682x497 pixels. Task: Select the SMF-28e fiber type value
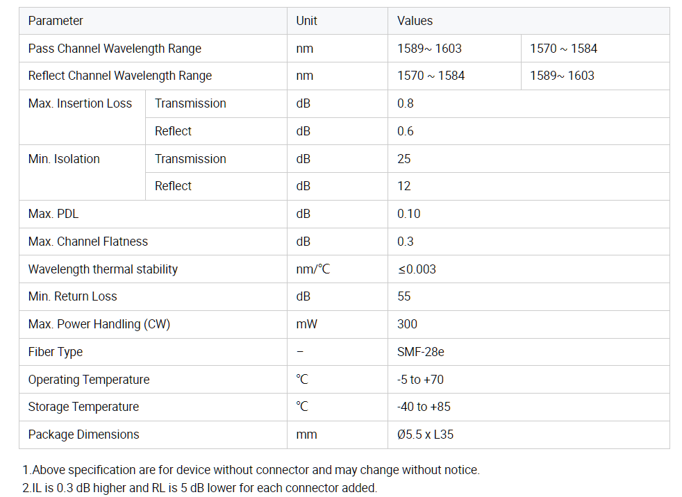(x=420, y=352)
